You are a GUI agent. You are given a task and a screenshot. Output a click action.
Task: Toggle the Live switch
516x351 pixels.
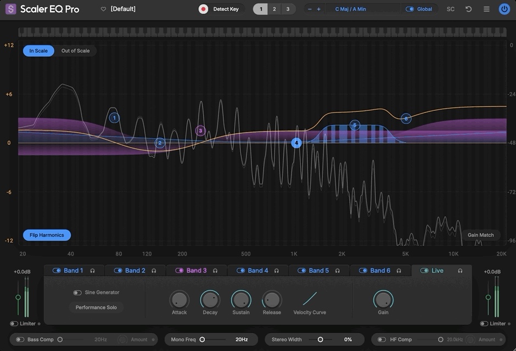click(424, 270)
